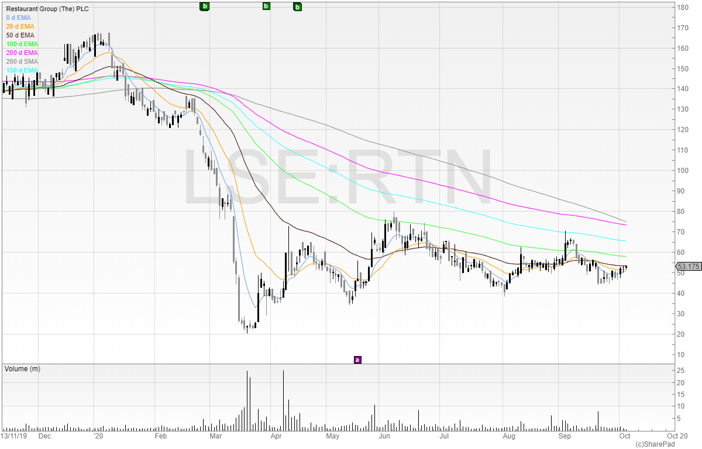Click the leftmost green 'b' event marker

[205, 6]
